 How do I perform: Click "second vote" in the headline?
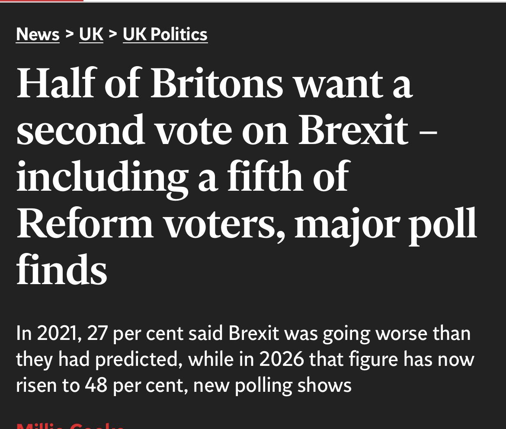click(124, 130)
